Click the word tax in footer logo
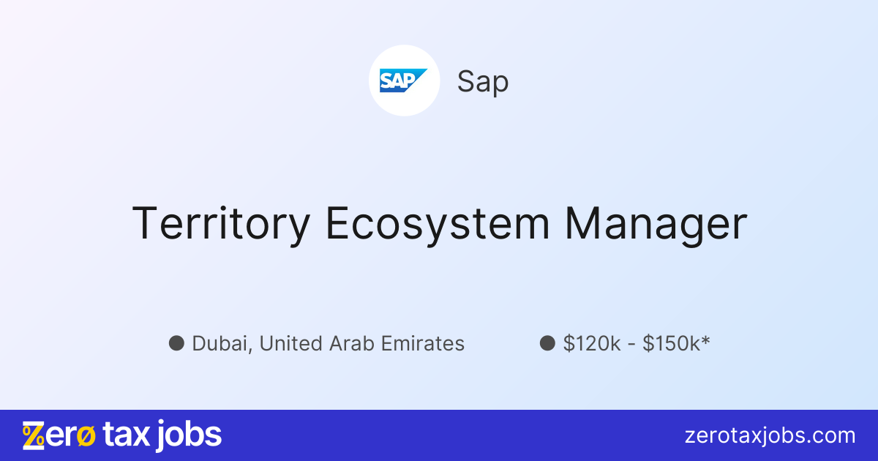 click(x=127, y=435)
